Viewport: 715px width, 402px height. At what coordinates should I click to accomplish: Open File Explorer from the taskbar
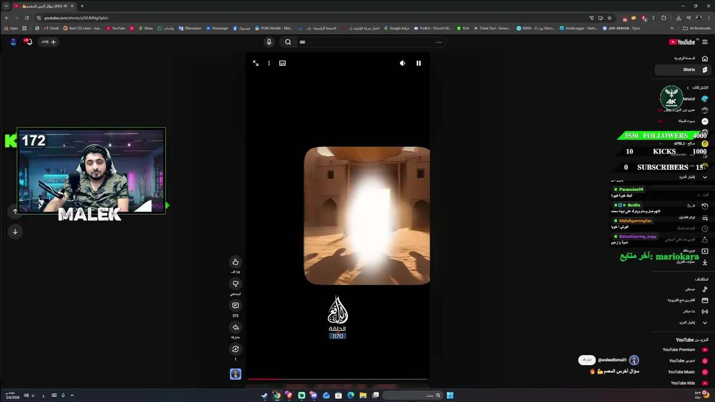click(x=363, y=395)
